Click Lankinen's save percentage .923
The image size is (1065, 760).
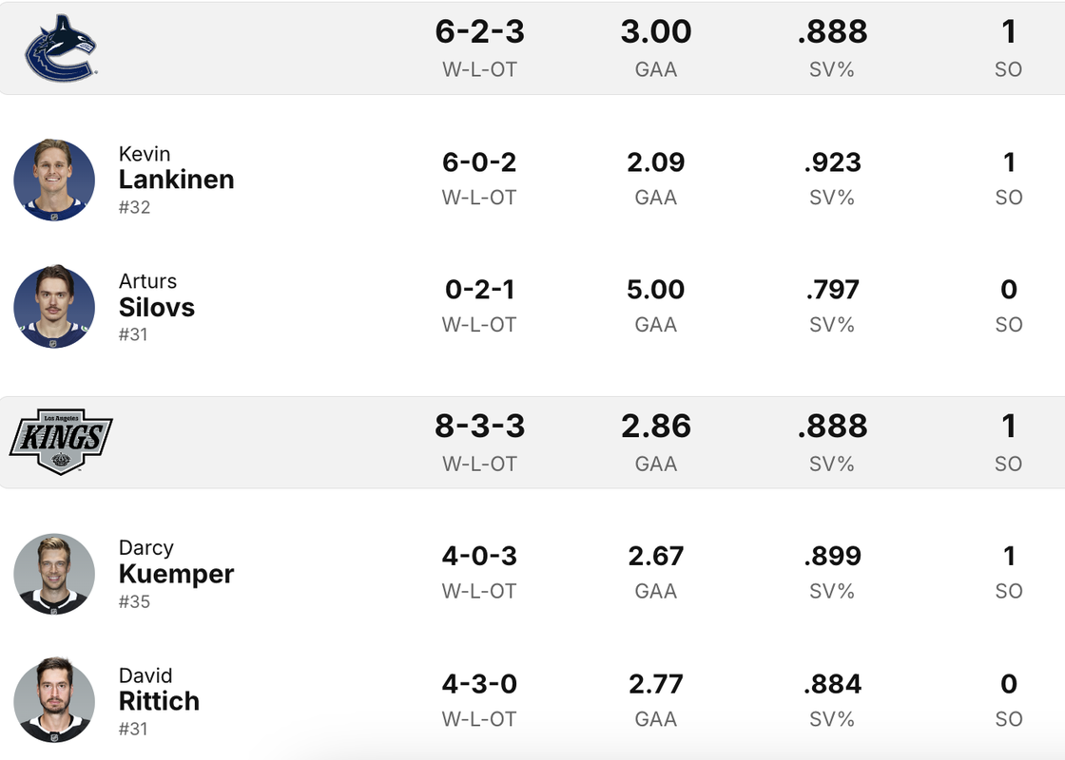tap(833, 162)
